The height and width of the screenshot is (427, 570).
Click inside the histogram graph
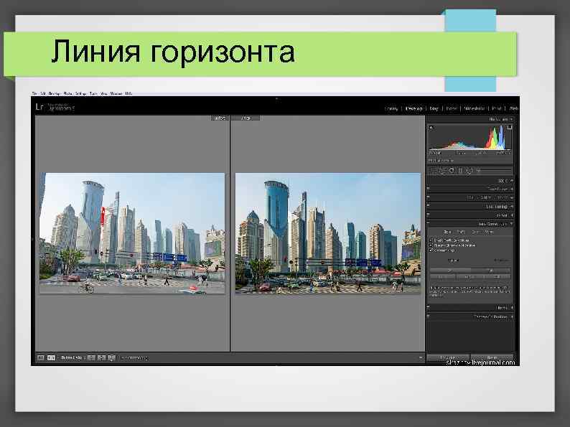click(x=470, y=137)
